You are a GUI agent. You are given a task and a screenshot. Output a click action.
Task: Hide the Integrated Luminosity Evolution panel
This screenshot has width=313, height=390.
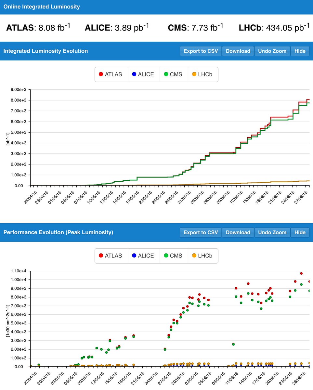click(x=300, y=51)
